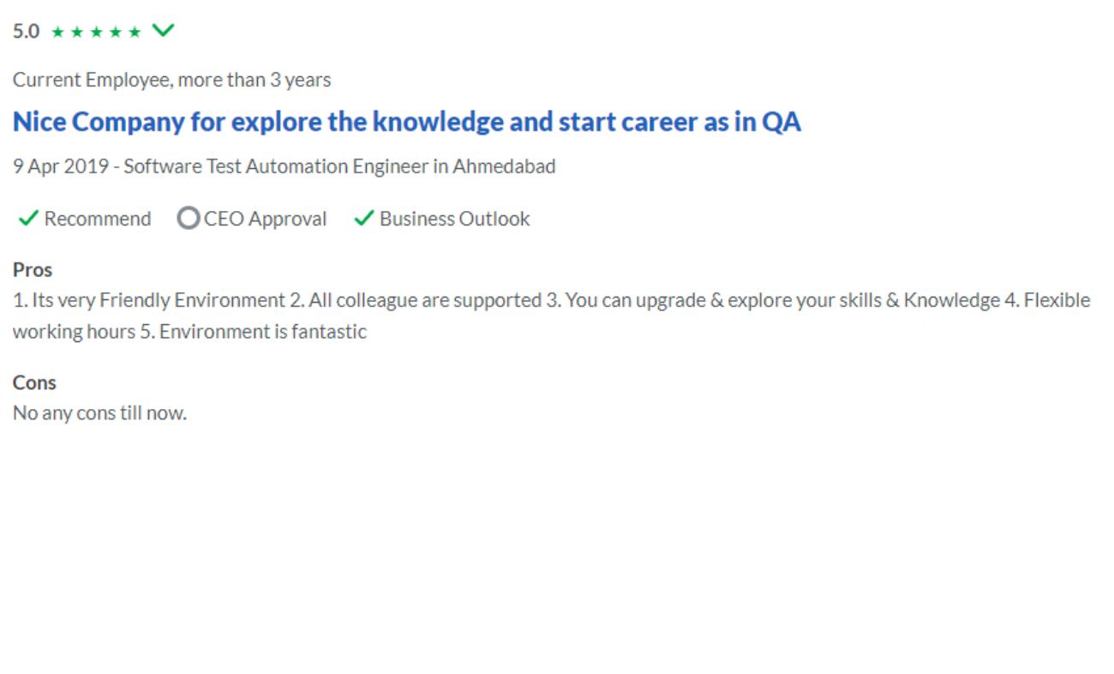The image size is (1114, 674).
Task: Click the Cons heading
Action: [34, 382]
